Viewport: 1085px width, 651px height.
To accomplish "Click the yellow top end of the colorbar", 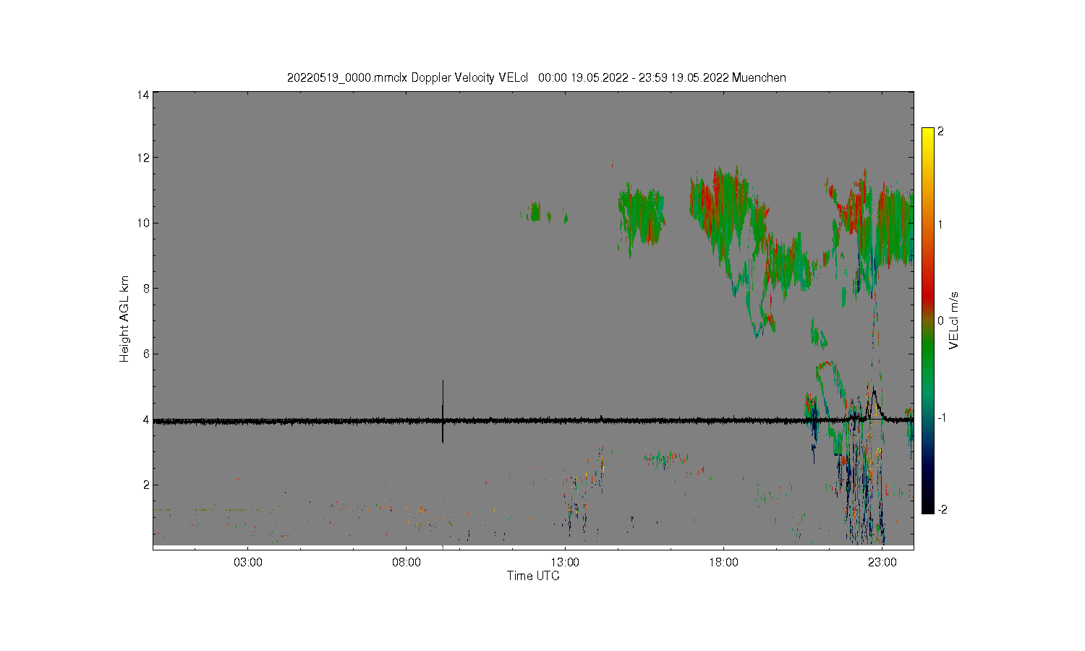I will [x=928, y=135].
